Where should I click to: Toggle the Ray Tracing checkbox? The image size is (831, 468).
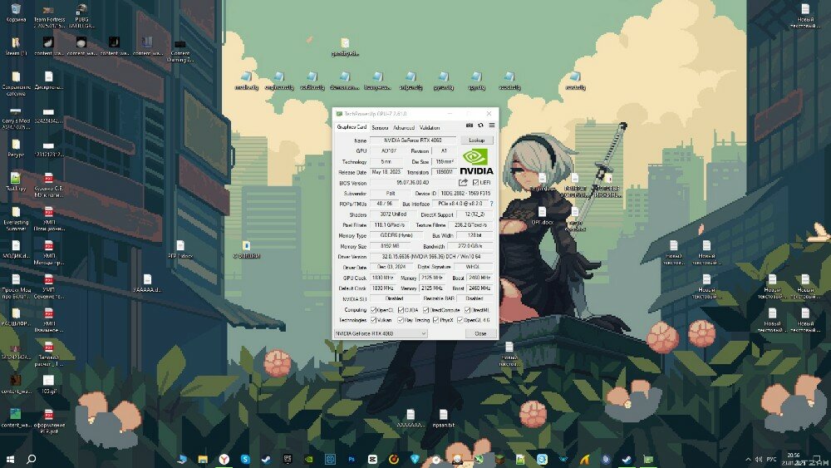pyautogui.click(x=401, y=320)
